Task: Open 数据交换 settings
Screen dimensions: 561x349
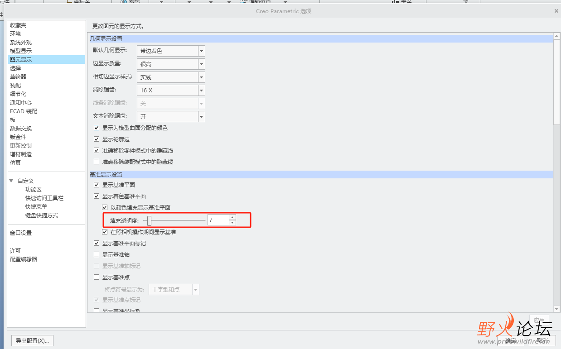Action: coord(21,129)
